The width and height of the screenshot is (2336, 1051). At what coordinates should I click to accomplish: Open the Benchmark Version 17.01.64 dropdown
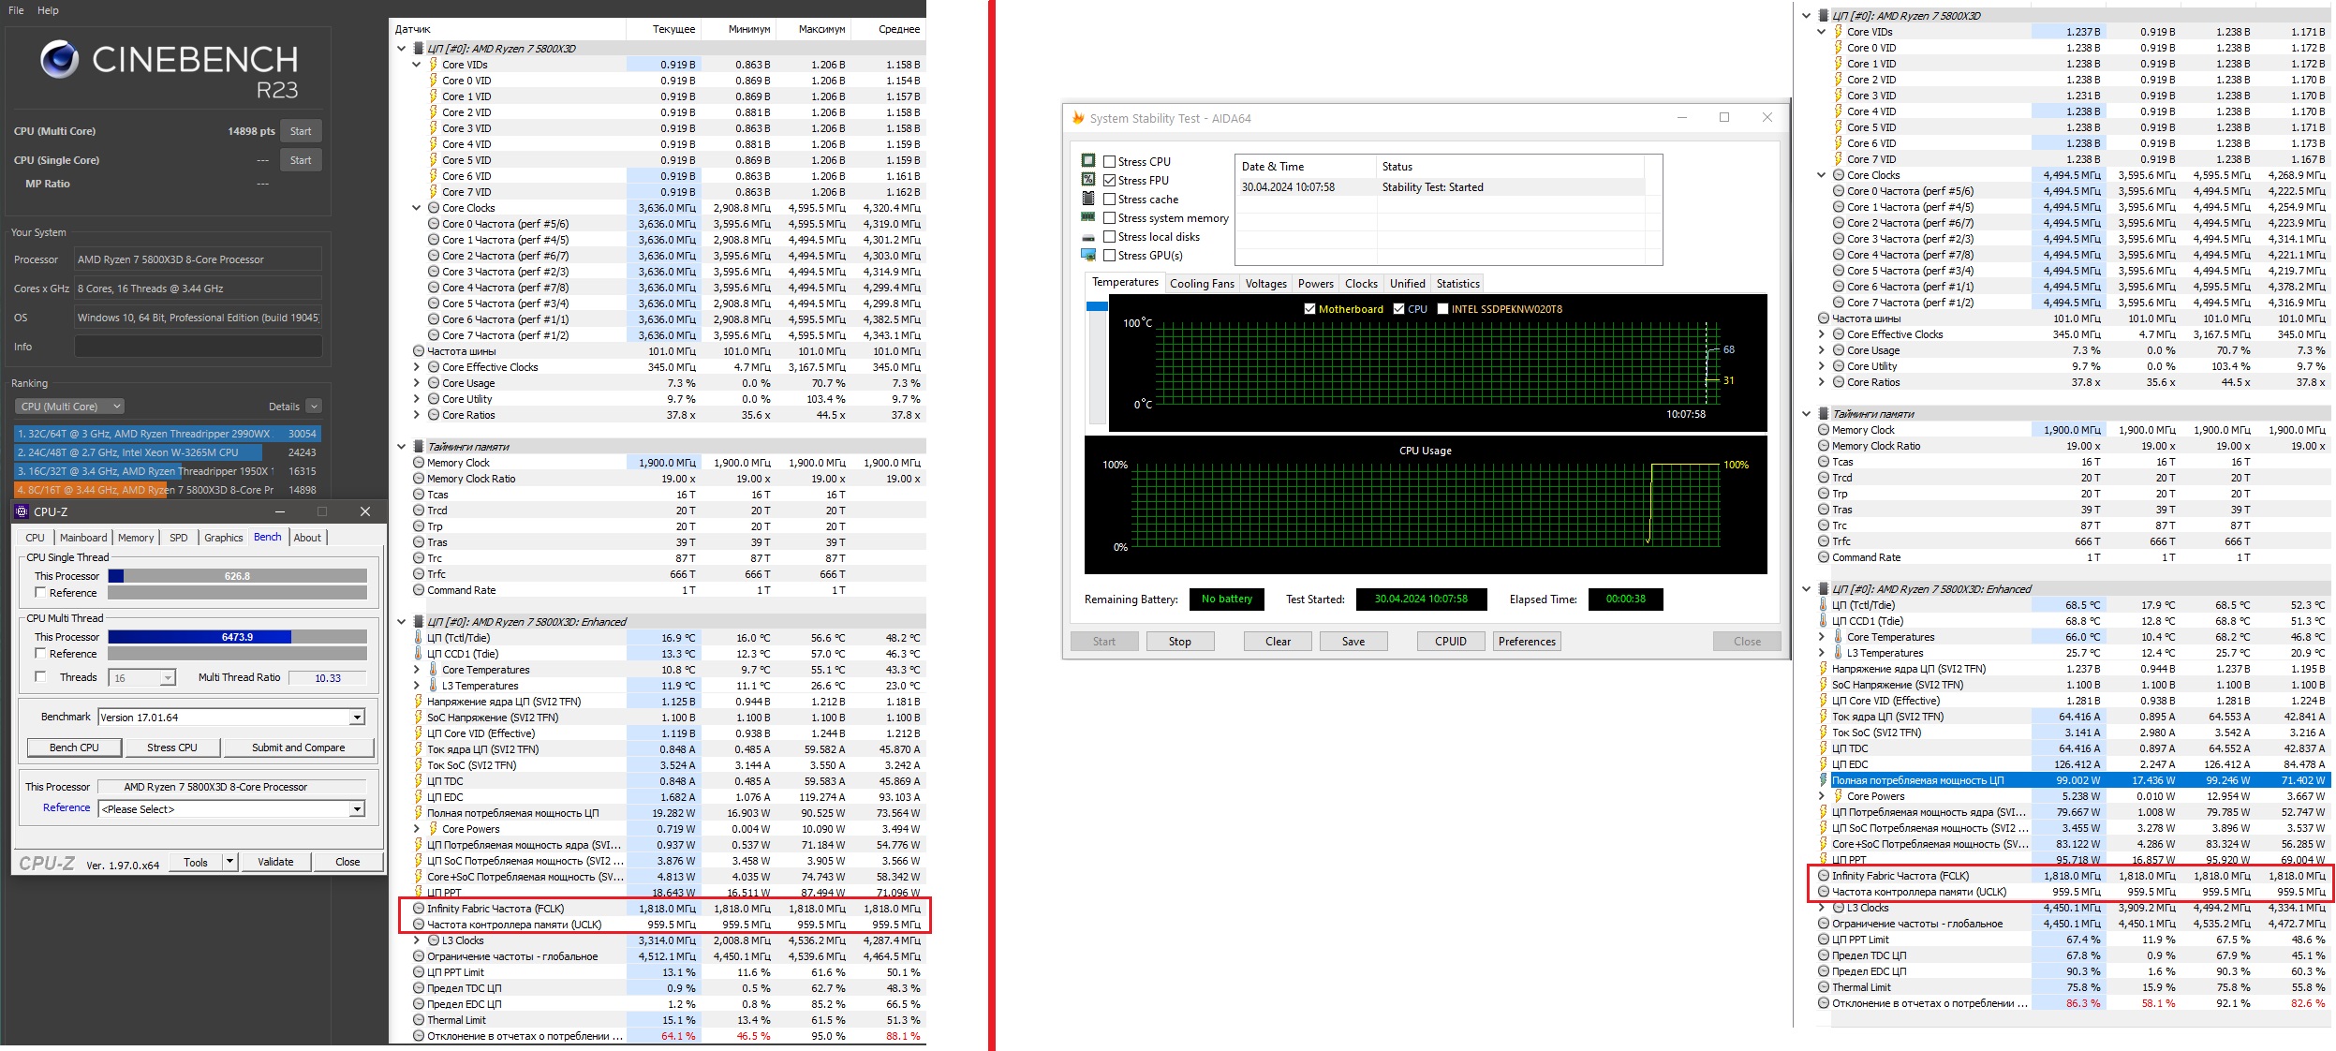357,718
